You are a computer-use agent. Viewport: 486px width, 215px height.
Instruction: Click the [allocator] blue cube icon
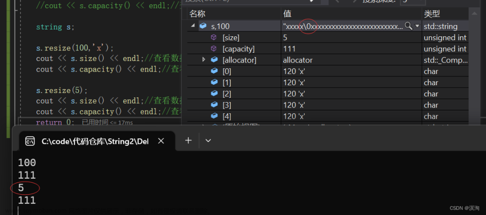point(214,60)
